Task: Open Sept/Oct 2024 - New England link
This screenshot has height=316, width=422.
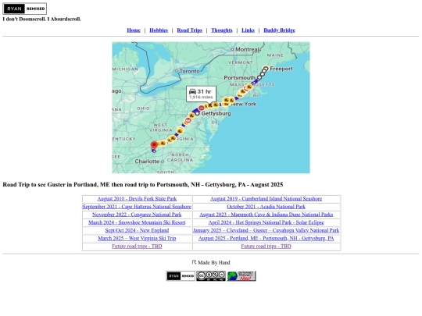Action: (137, 230)
